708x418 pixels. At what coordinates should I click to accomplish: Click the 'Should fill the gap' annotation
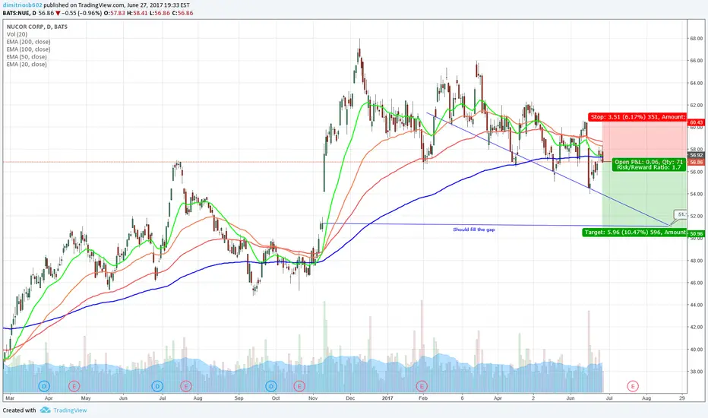click(x=474, y=230)
